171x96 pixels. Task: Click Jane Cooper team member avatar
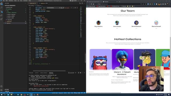click(117, 23)
